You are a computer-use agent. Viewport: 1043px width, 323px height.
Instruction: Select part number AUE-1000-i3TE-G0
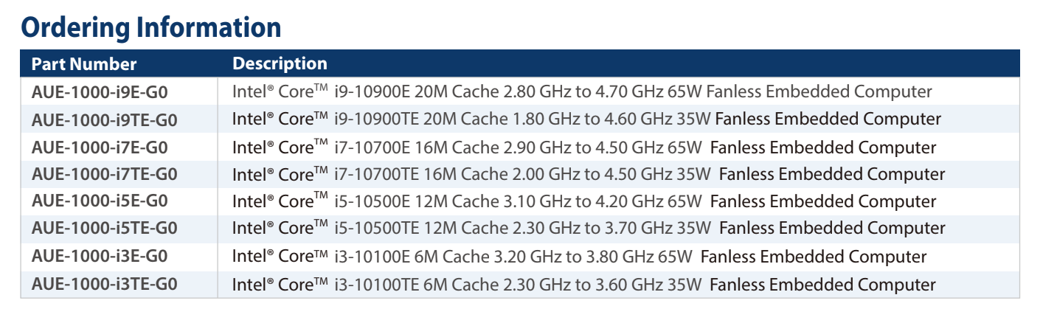[105, 284]
